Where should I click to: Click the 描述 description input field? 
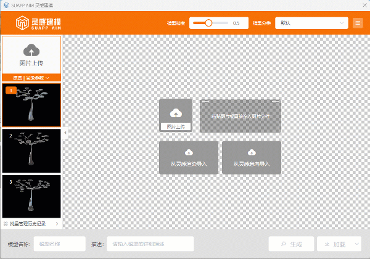click(150, 244)
